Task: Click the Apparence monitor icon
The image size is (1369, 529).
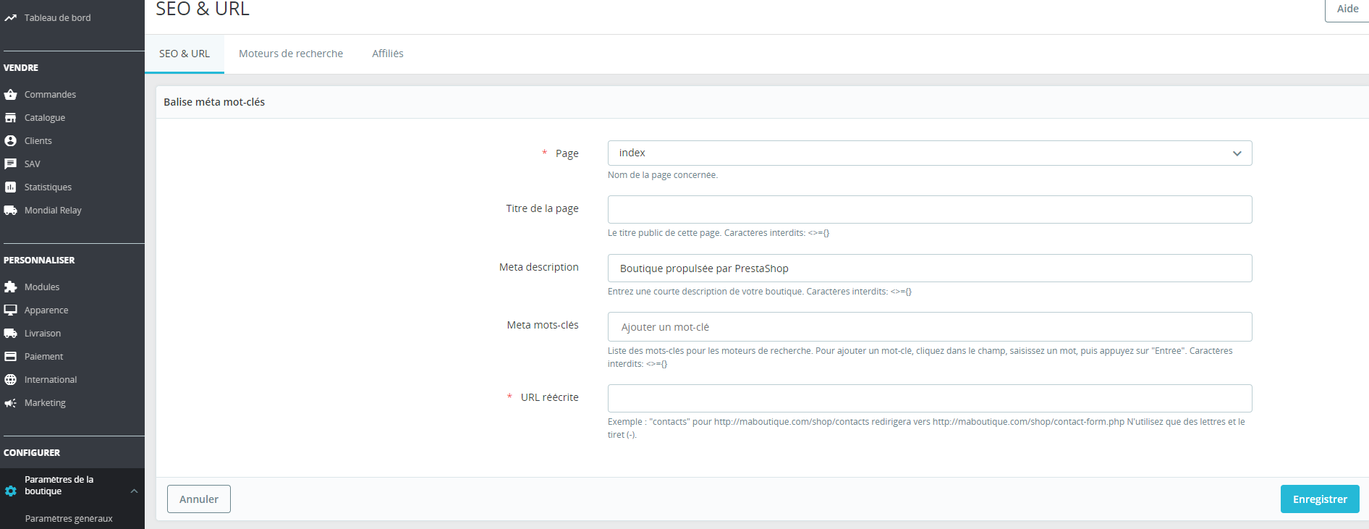Action: click(x=10, y=310)
